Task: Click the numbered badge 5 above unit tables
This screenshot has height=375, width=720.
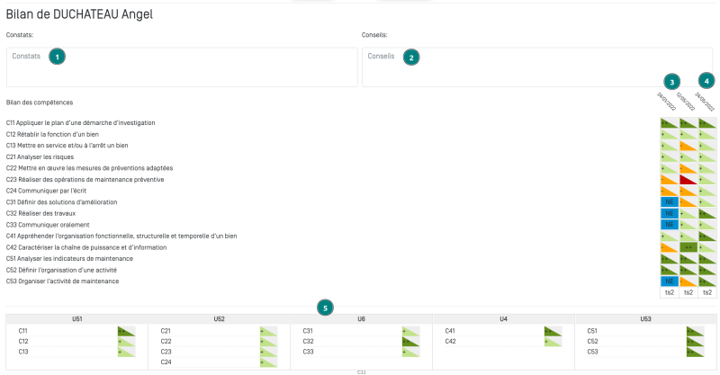Action: tap(326, 306)
